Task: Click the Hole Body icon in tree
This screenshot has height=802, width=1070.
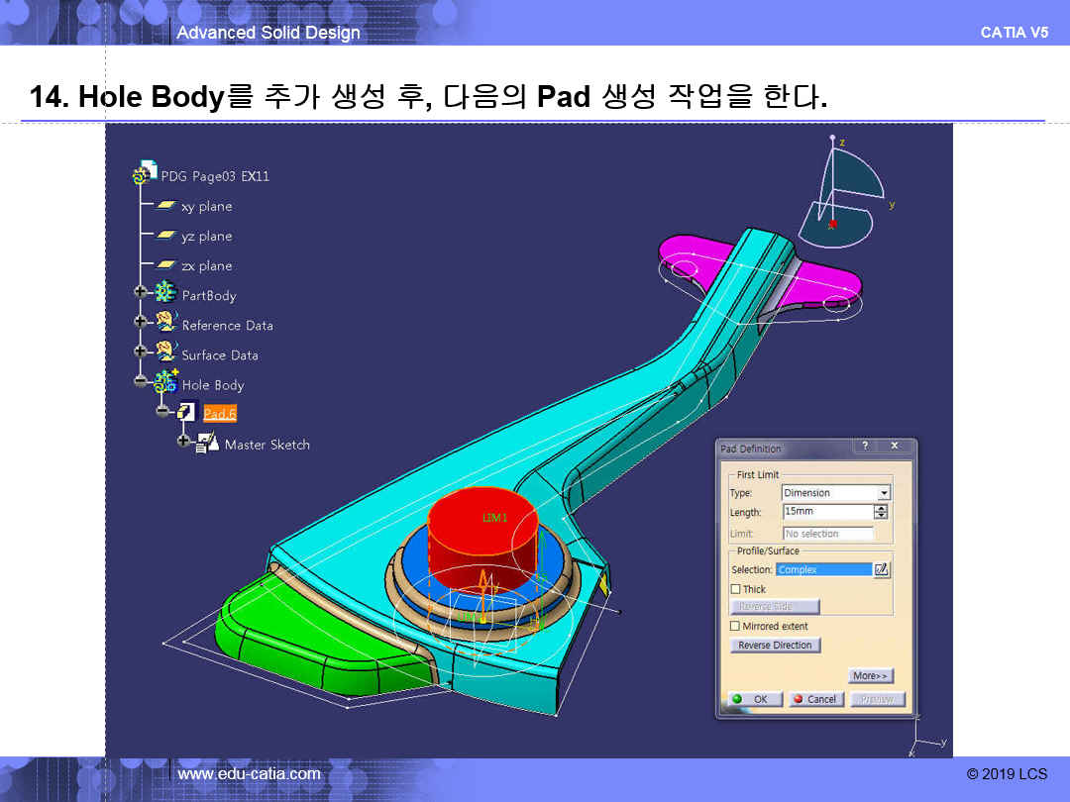Action: [166, 383]
